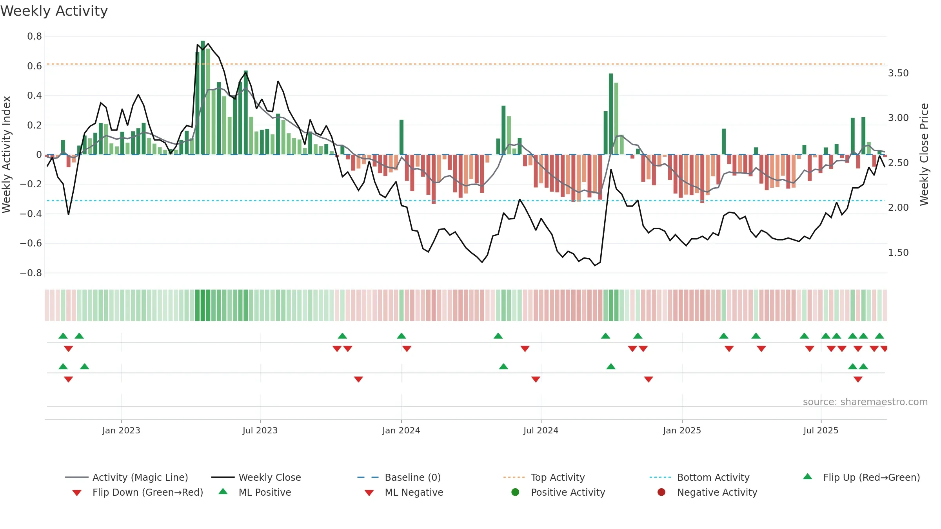Click the 2.00 price axis tick

(898, 207)
